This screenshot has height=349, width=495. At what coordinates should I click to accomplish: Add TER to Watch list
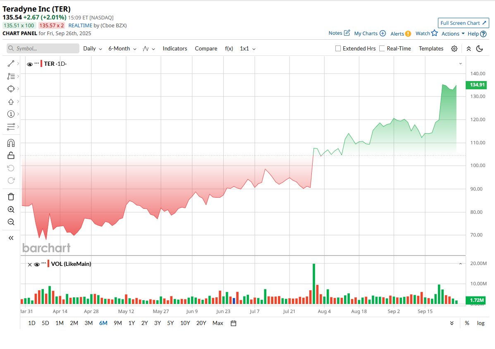point(426,33)
